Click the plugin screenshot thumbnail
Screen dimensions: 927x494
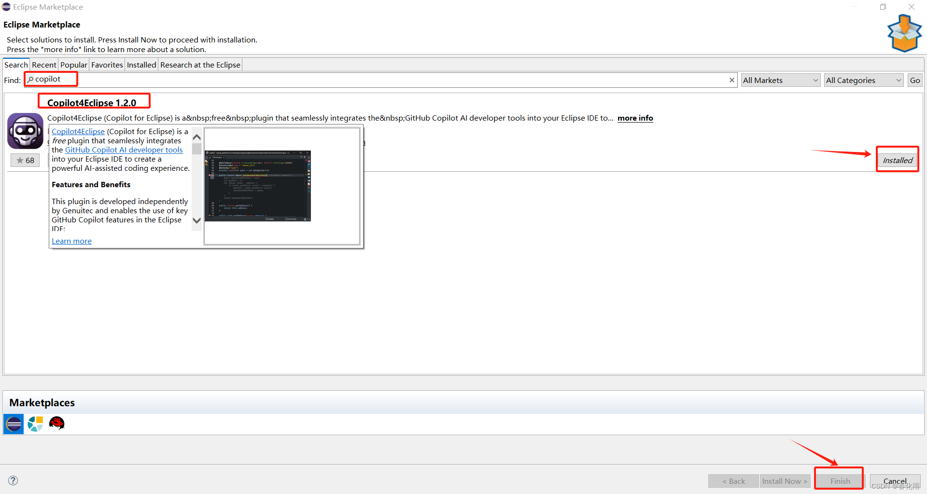tap(258, 186)
